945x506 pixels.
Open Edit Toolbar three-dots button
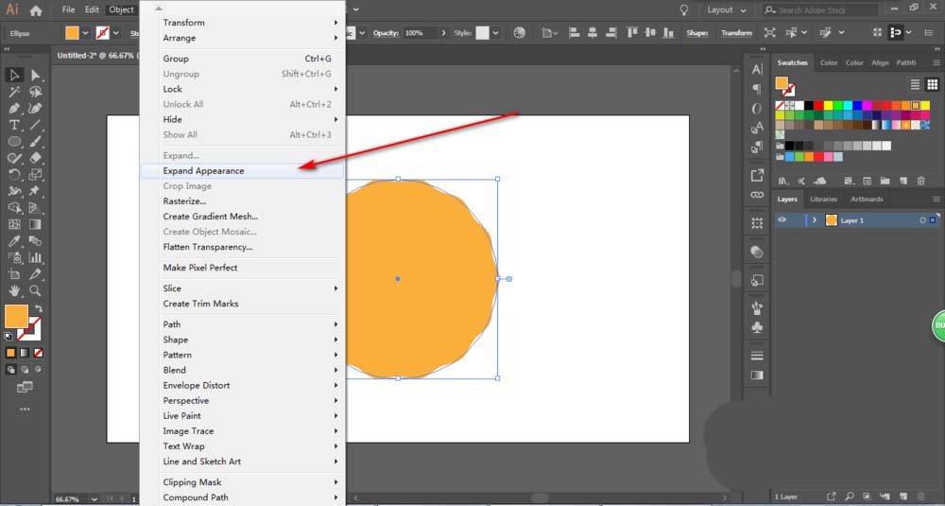click(25, 409)
